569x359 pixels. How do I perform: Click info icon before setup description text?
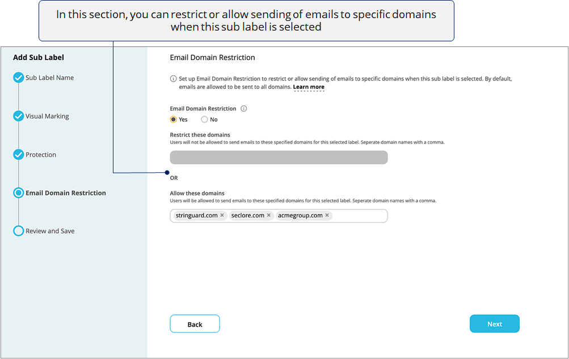174,79
